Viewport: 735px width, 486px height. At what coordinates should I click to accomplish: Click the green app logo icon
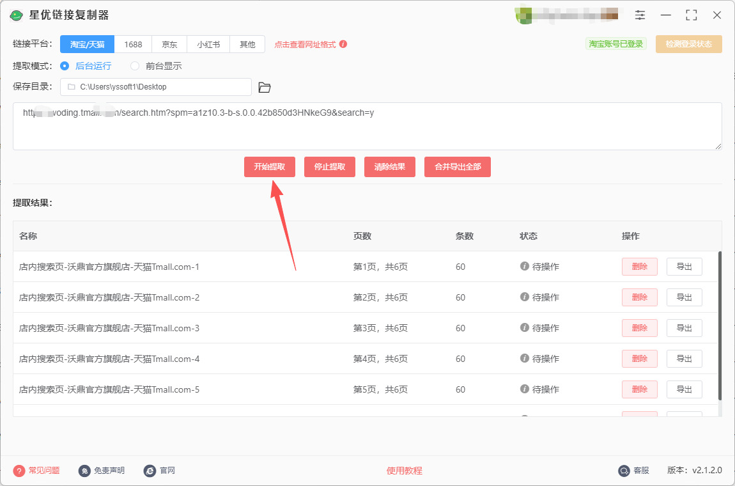17,15
